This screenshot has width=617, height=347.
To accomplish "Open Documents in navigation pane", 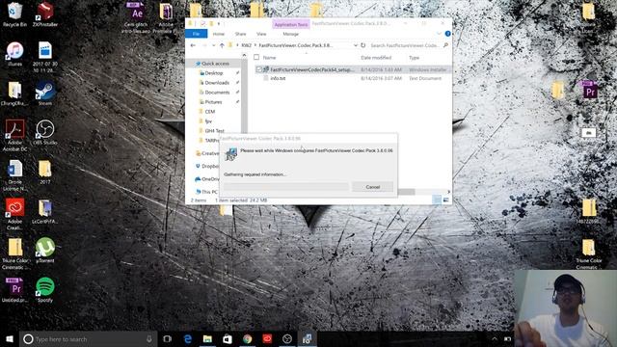I will coord(217,93).
